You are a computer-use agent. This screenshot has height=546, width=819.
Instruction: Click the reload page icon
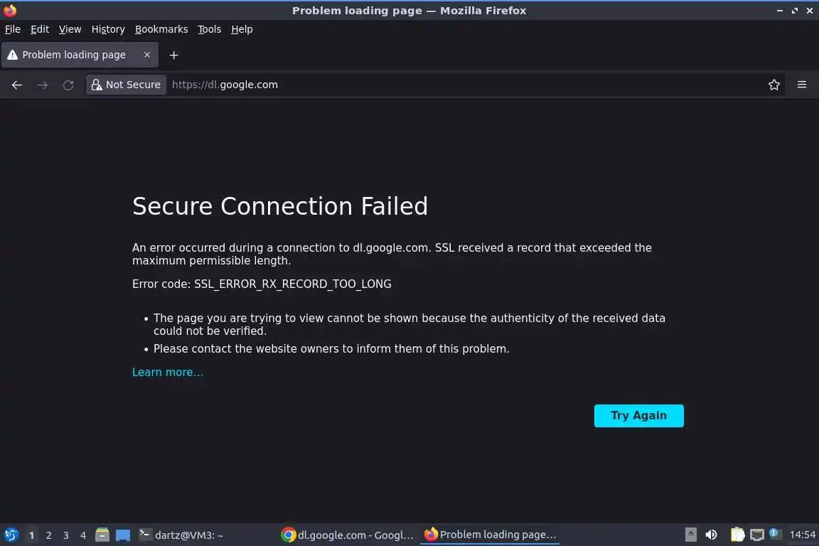[x=68, y=85]
